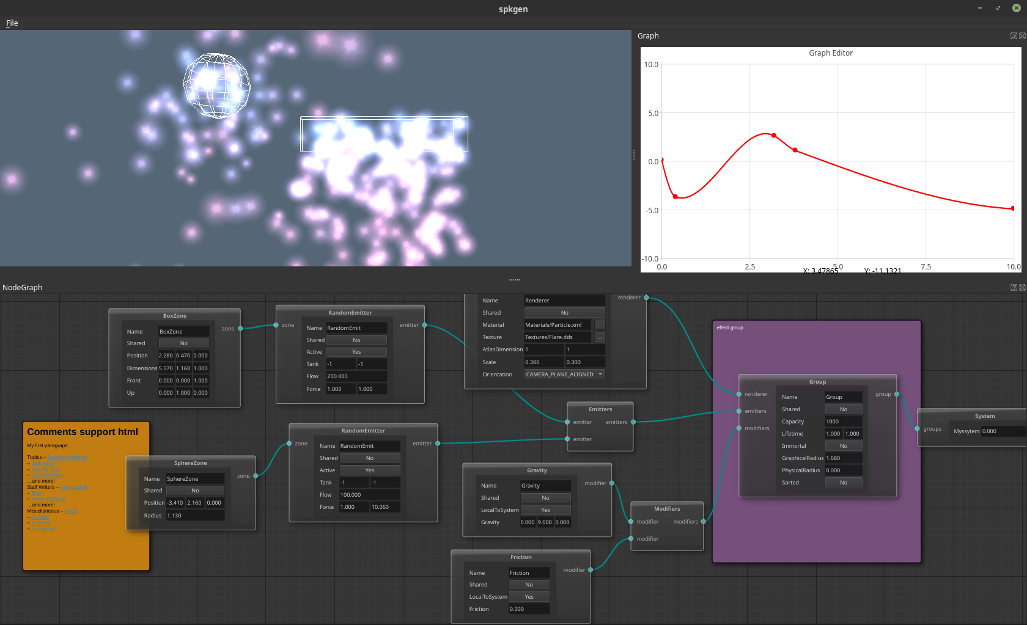Toggle Shared in the SphereZone node
Image resolution: width=1027 pixels, height=625 pixels.
(195, 491)
